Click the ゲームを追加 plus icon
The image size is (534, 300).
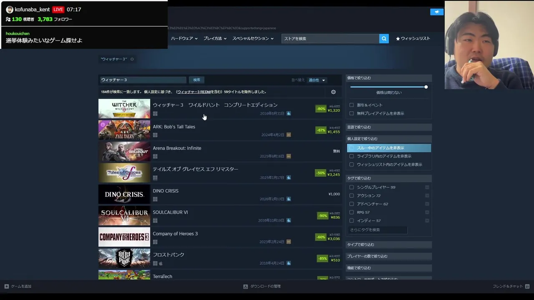pos(7,286)
